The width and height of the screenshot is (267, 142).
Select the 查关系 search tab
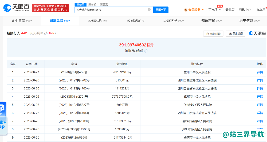pos(104,5)
